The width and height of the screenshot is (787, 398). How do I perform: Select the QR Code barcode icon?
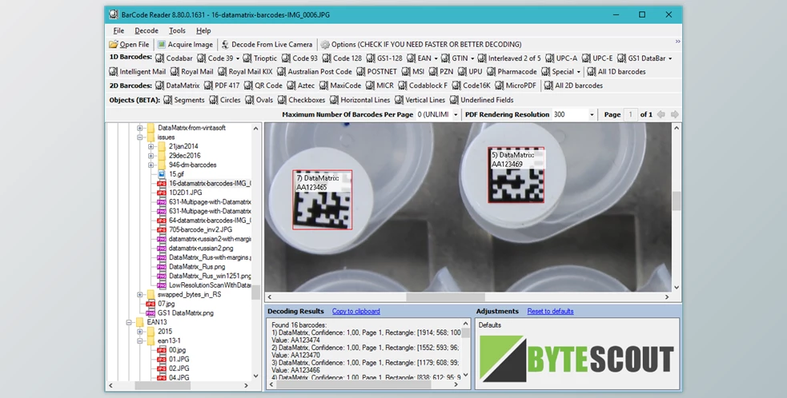pos(248,86)
